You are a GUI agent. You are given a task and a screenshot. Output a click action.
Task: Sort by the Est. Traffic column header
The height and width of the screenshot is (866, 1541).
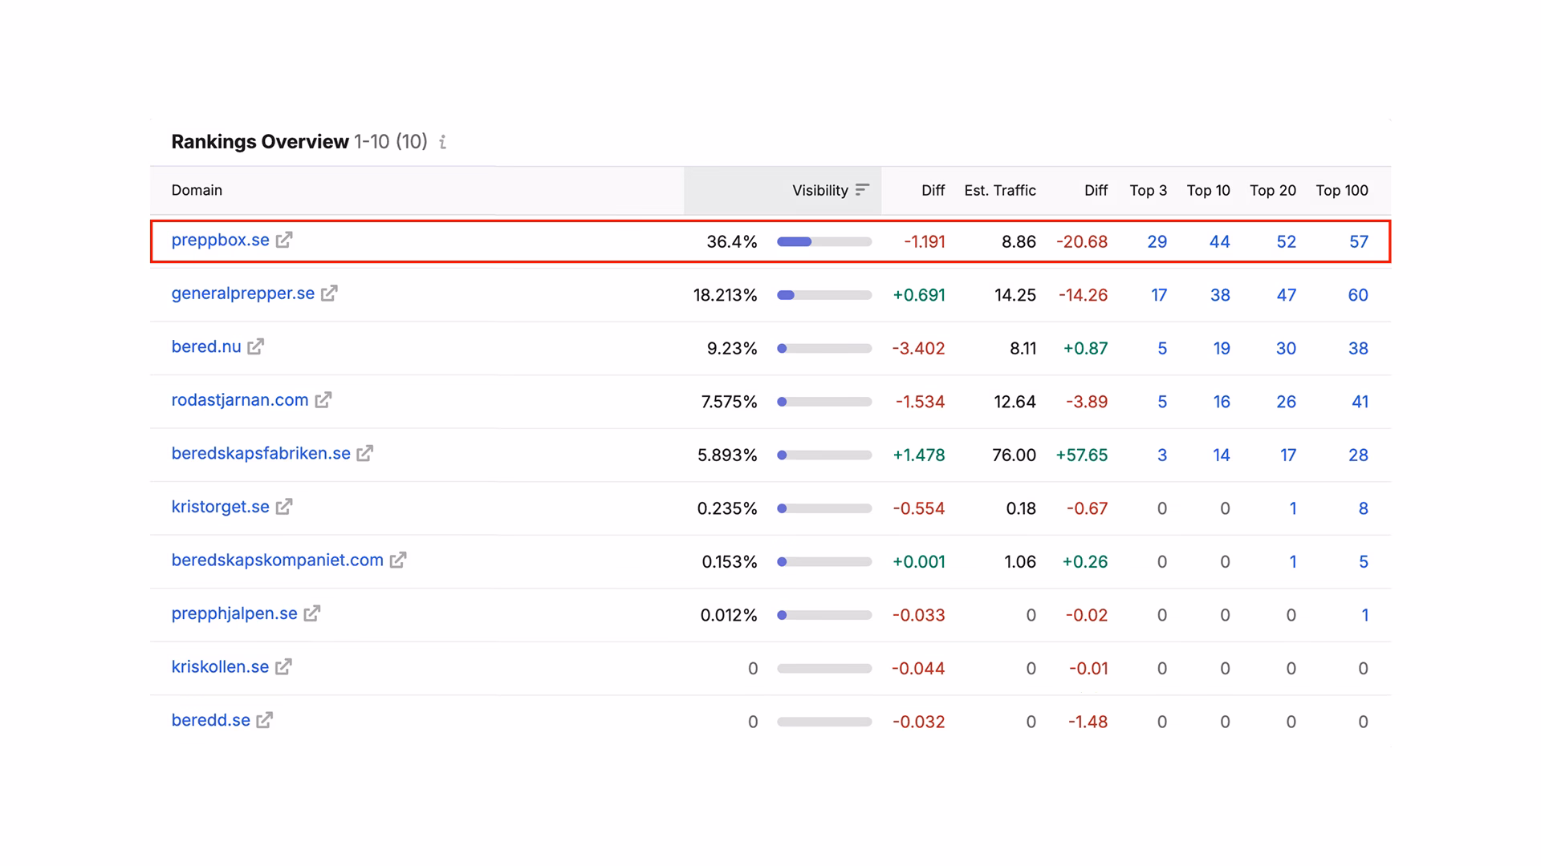point(999,190)
